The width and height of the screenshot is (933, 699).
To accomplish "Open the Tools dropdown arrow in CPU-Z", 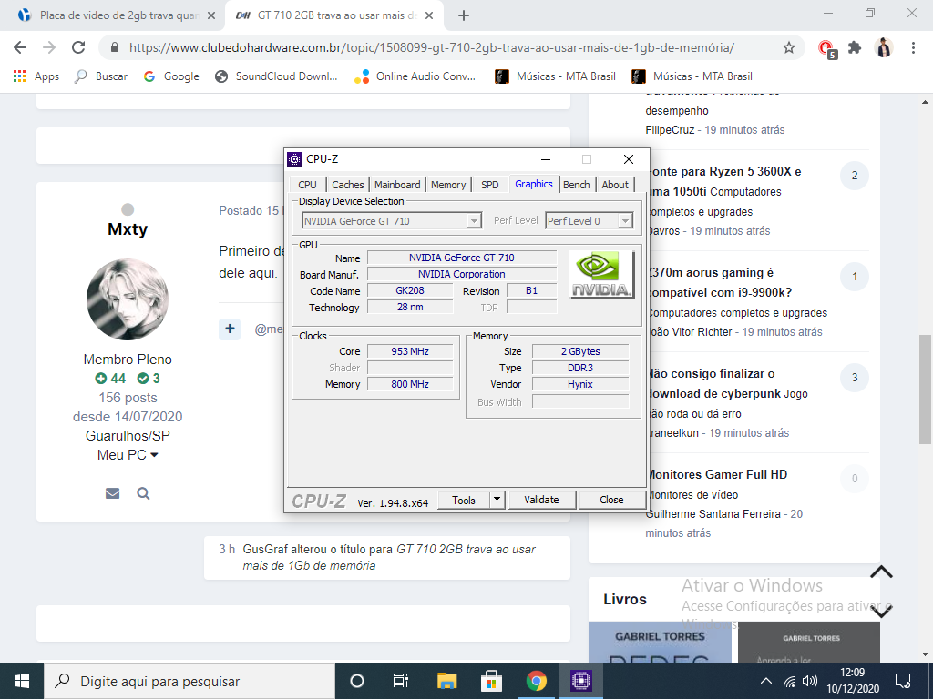I will pyautogui.click(x=497, y=500).
